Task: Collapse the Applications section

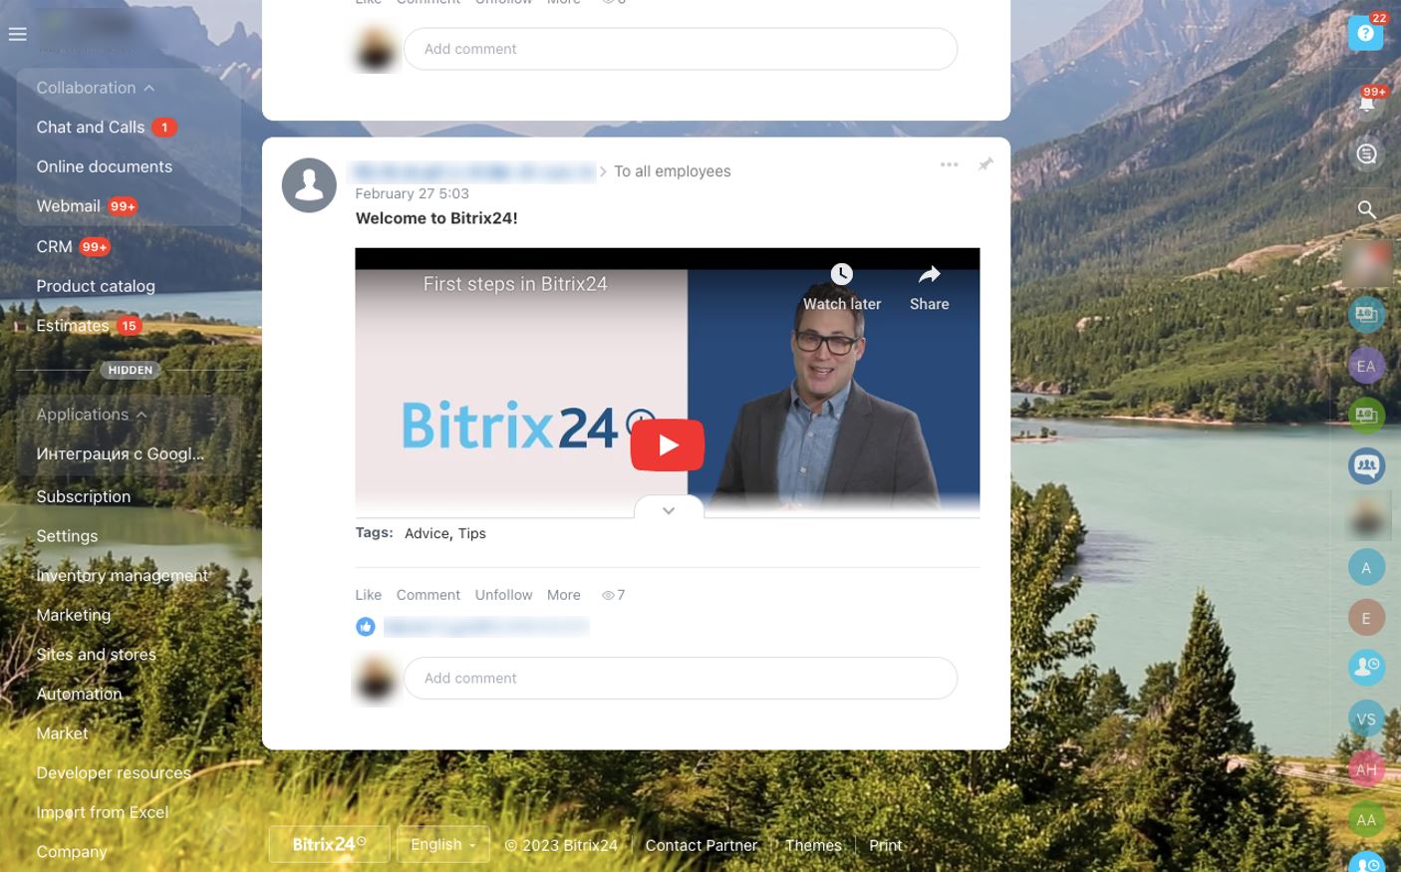Action: [141, 414]
